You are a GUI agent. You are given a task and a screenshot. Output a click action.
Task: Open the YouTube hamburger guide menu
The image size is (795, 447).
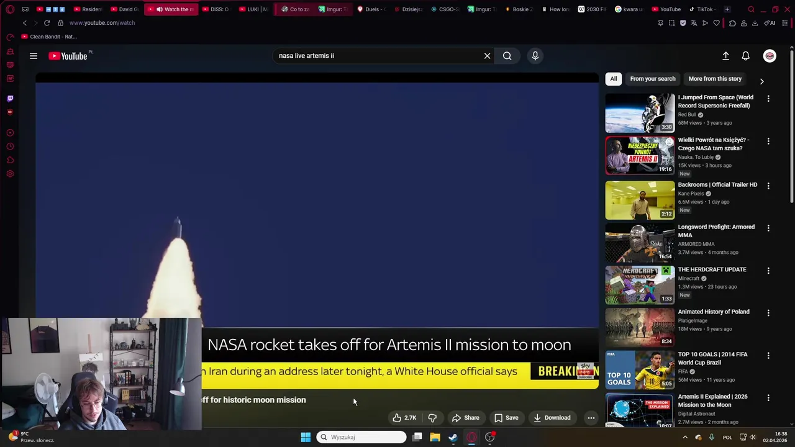[34, 56]
